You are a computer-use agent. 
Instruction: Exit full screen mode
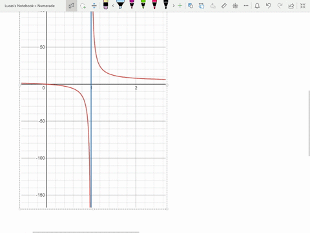(x=303, y=6)
